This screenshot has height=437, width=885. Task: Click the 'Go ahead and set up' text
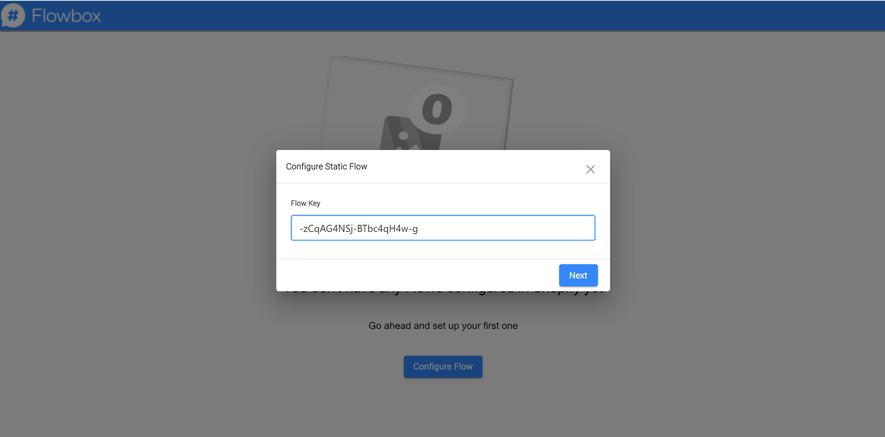point(443,326)
